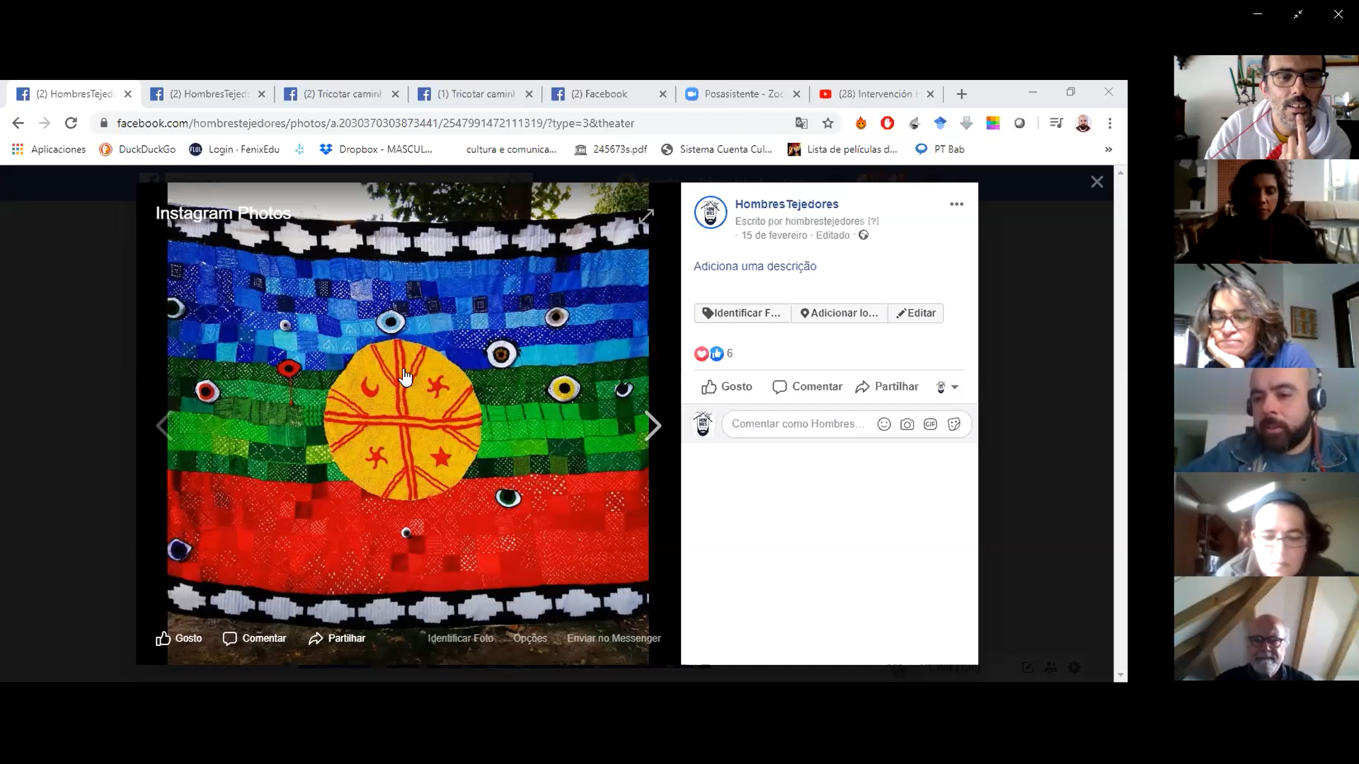Image resolution: width=1359 pixels, height=764 pixels.
Task: Click the browser back arrow
Action: click(x=18, y=123)
